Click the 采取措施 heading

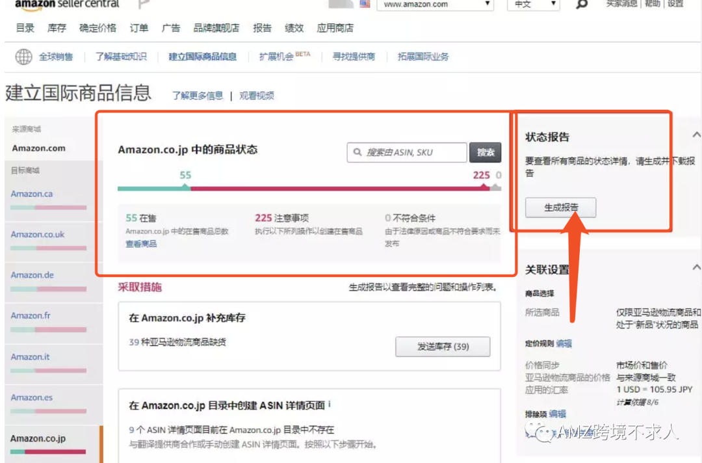point(140,287)
